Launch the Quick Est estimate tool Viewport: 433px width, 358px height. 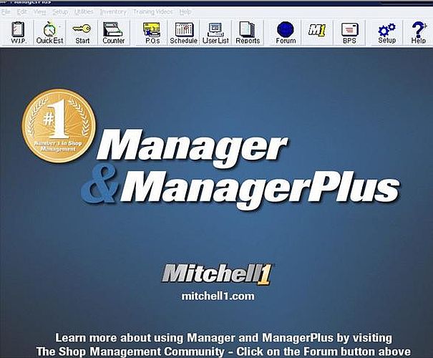click(x=49, y=33)
